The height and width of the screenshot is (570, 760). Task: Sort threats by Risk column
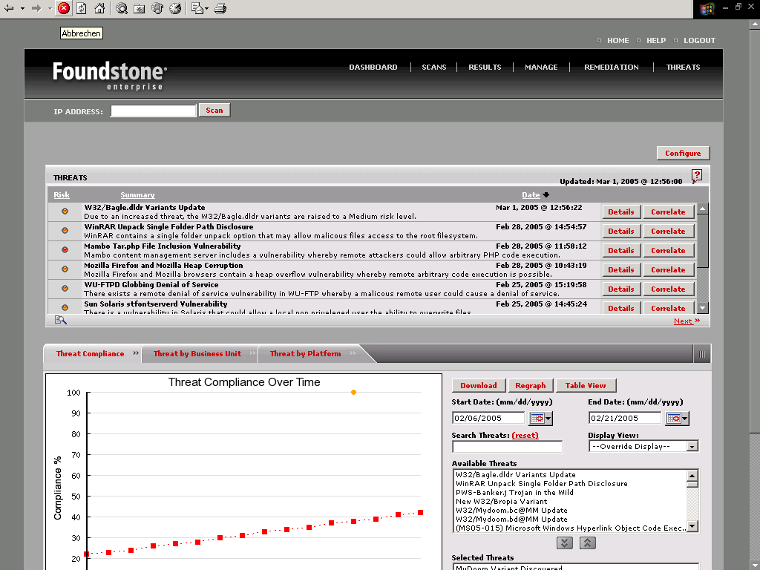[x=62, y=195]
